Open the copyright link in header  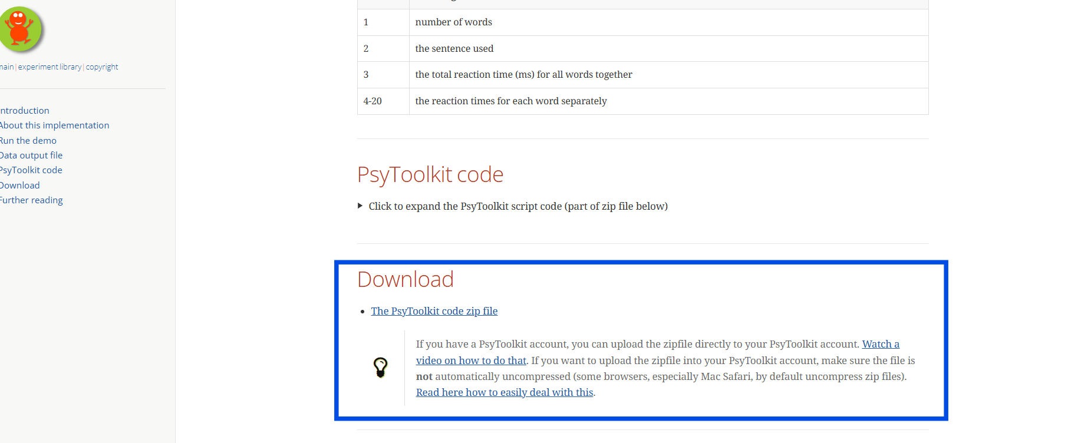[102, 67]
